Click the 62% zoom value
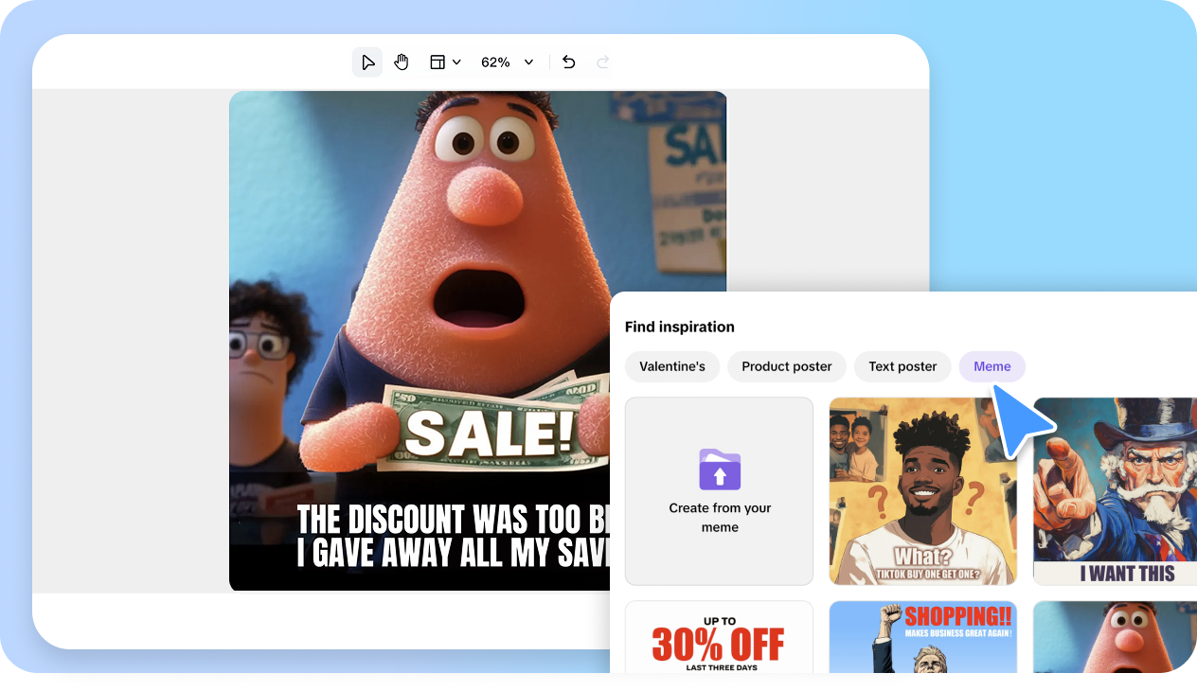Viewport: 1197px width, 691px height. pyautogui.click(x=495, y=62)
